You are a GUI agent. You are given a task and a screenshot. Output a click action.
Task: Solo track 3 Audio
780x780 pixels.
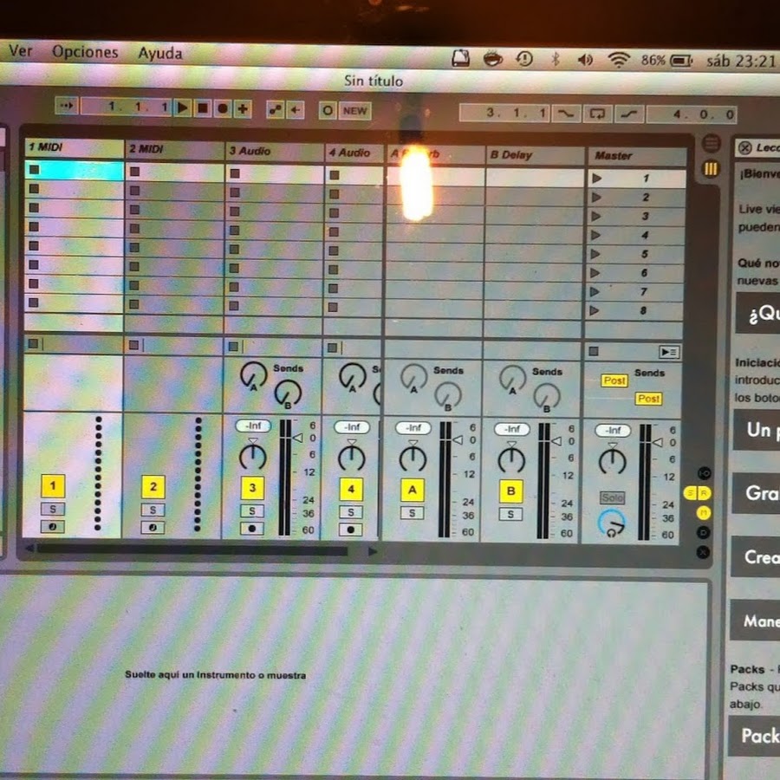pyautogui.click(x=252, y=510)
